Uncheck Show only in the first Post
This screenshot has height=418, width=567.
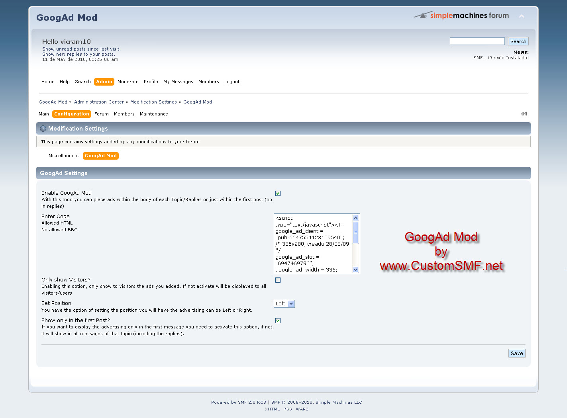tap(278, 320)
